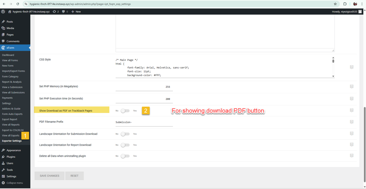Open the eForm Payments page

pyautogui.click(x=7, y=98)
